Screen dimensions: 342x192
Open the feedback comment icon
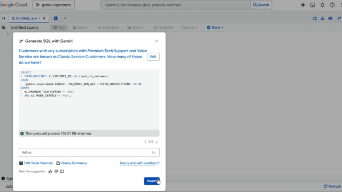pyautogui.click(x=62, y=171)
